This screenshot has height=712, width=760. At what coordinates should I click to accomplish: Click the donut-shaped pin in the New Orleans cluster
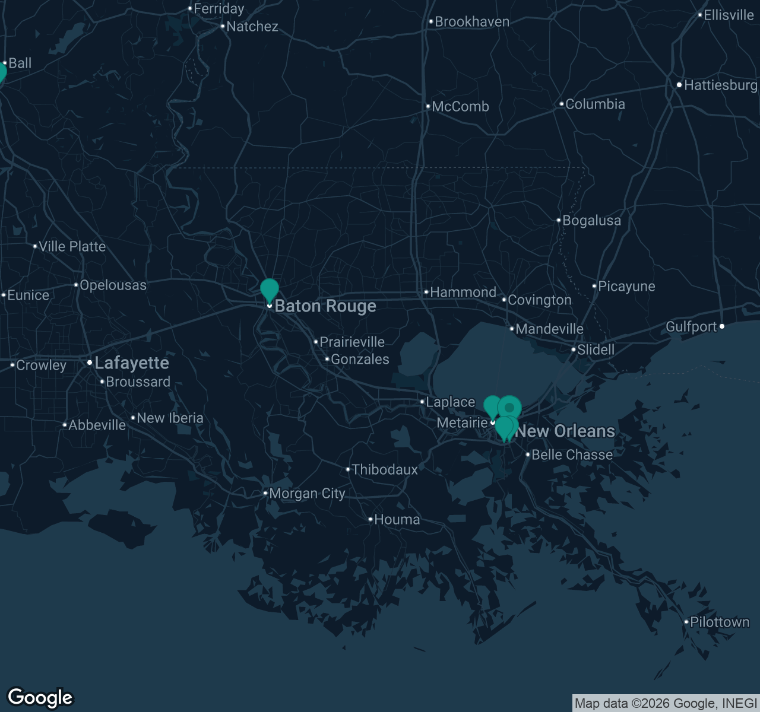pyautogui.click(x=509, y=407)
